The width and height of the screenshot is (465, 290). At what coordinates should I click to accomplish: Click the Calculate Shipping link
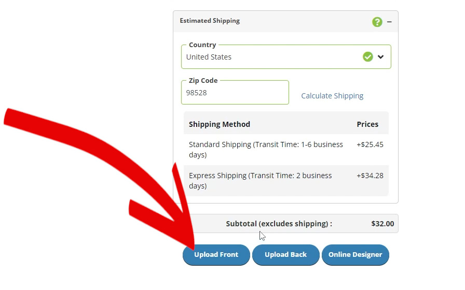coord(332,96)
